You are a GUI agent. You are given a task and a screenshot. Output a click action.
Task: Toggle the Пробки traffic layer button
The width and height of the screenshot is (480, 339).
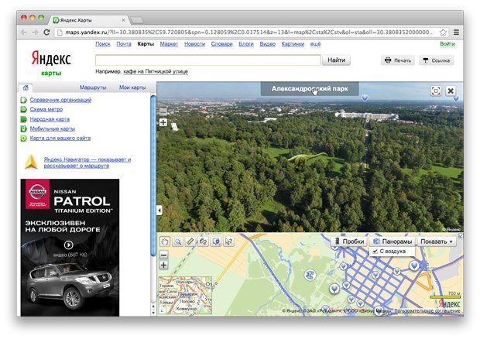pos(350,241)
